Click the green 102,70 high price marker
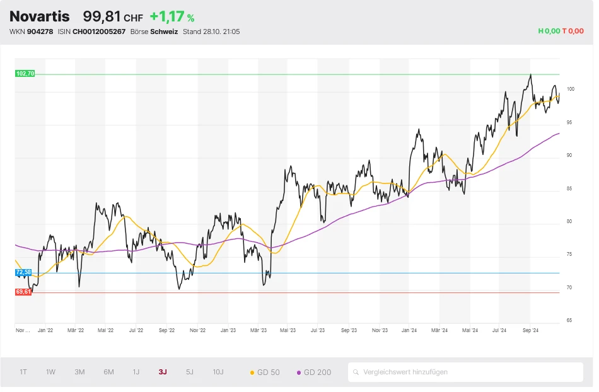 [x=25, y=74]
